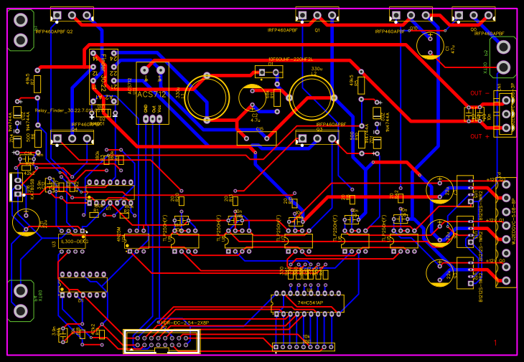This screenshot has width=524, height=362.
Task: Select the Q10 transistor footprint
Action: pos(411,15)
